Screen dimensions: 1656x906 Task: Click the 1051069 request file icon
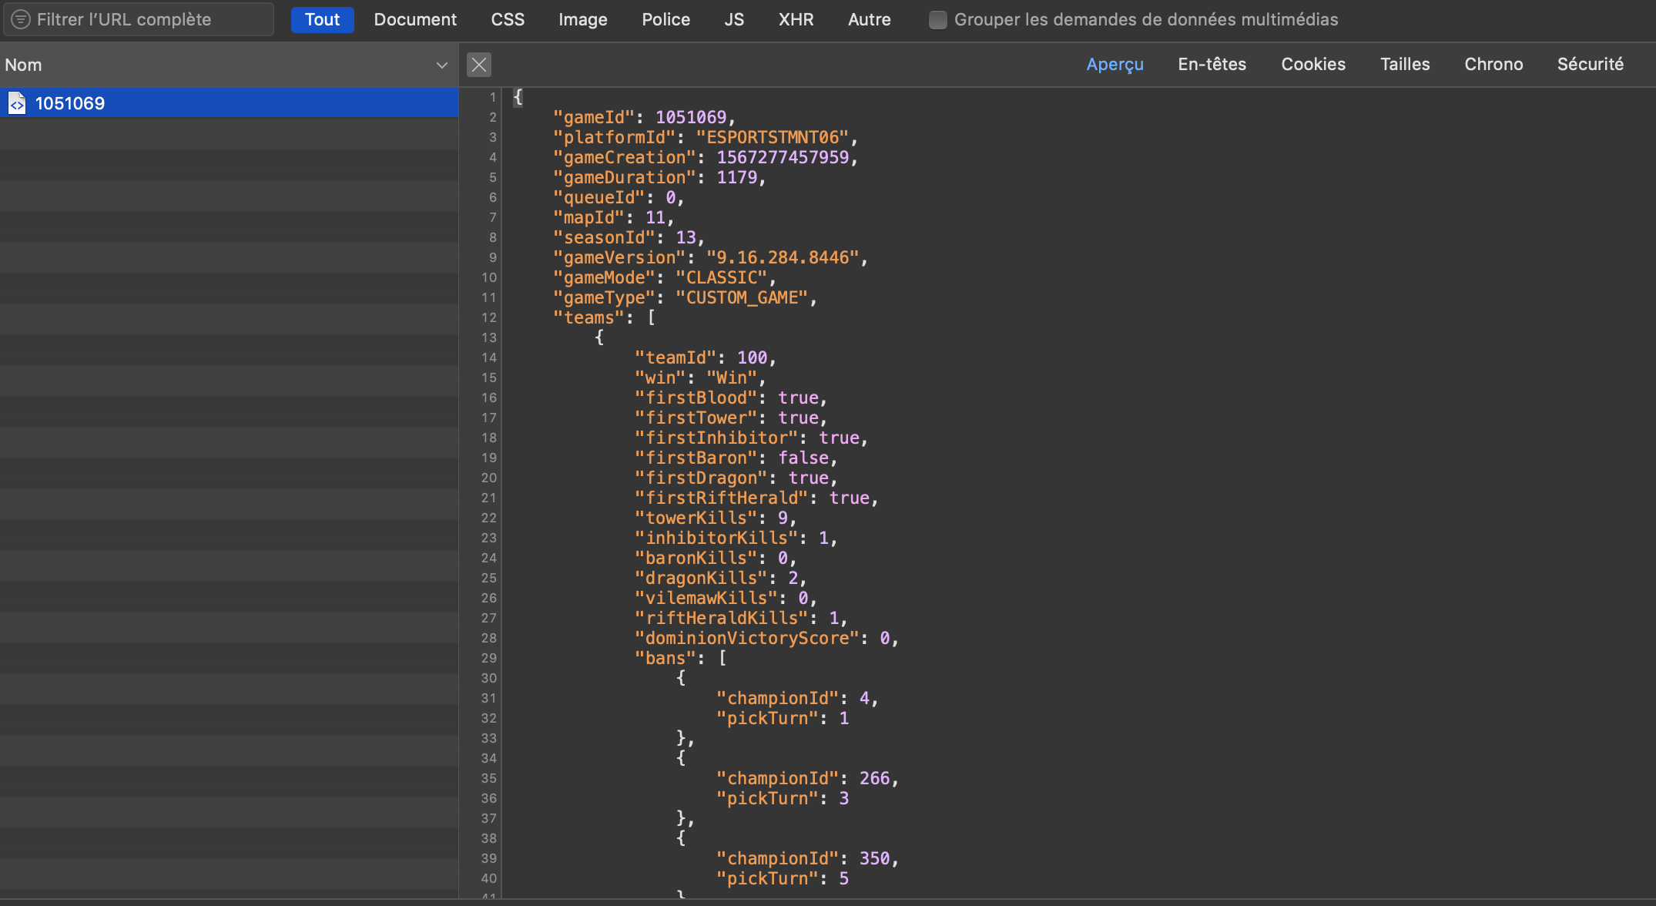coord(17,103)
